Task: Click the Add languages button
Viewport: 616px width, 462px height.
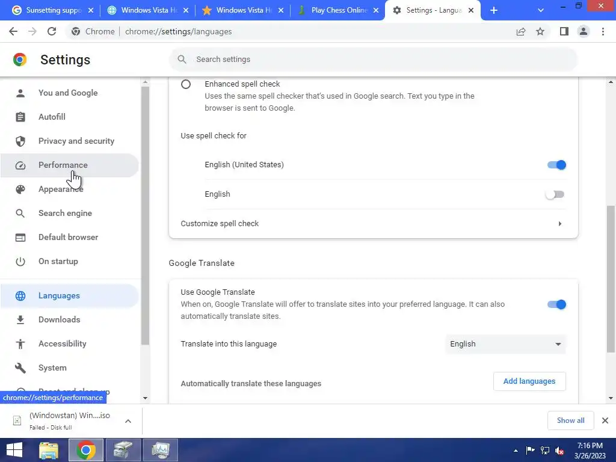Action: (529, 381)
